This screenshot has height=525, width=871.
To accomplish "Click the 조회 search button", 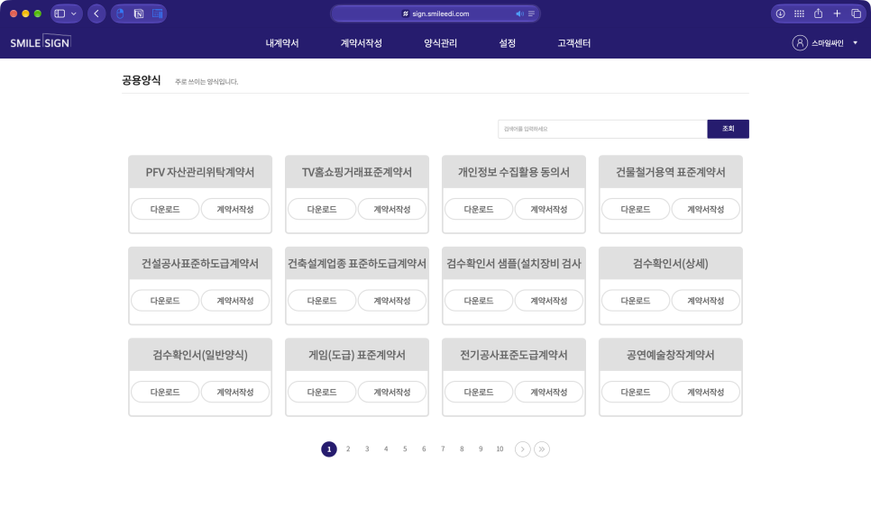I will [728, 129].
